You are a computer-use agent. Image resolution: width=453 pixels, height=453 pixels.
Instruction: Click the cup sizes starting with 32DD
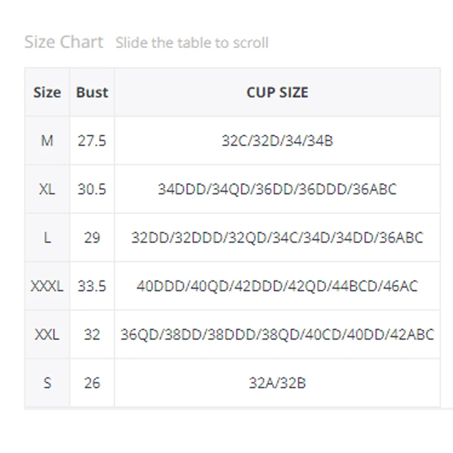[277, 237]
